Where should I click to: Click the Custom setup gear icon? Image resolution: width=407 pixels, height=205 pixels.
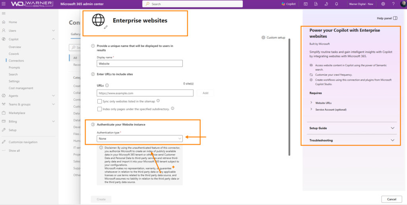263,38
